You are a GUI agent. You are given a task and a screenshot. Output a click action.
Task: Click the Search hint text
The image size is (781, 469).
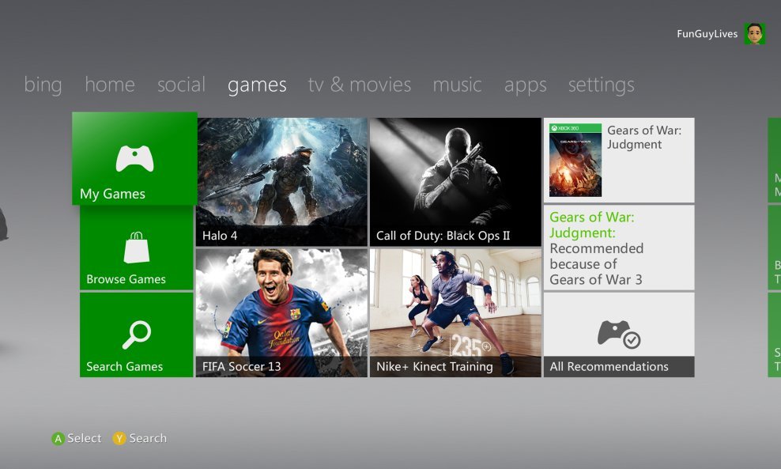point(148,438)
